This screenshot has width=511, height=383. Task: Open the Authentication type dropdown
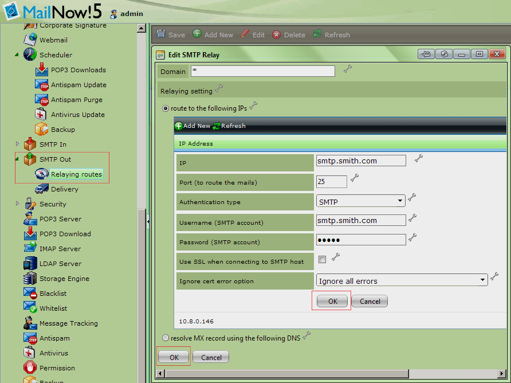(360, 201)
